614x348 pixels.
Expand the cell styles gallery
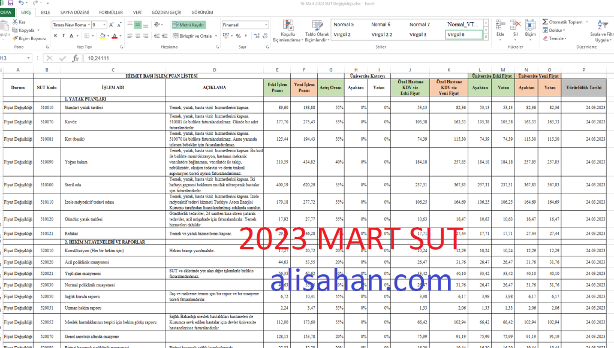pyautogui.click(x=486, y=35)
